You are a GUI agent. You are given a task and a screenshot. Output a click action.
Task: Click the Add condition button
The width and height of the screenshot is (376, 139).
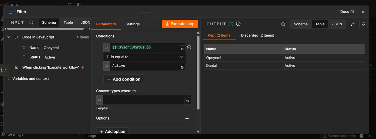click(x=124, y=79)
